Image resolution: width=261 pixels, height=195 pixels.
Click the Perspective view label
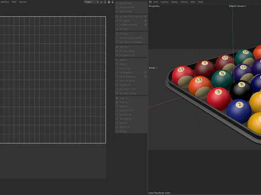click(154, 6)
